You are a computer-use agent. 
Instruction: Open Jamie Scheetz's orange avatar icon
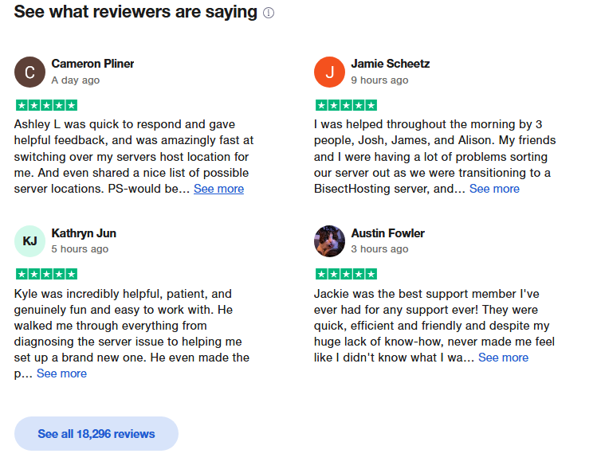(329, 72)
